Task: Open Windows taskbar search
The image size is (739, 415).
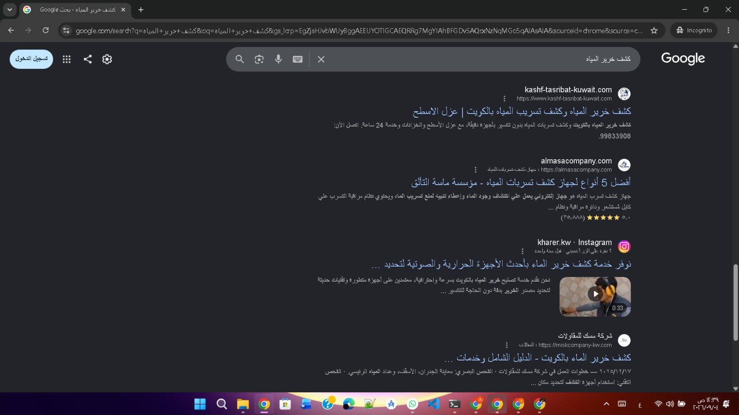Action: (x=222, y=404)
